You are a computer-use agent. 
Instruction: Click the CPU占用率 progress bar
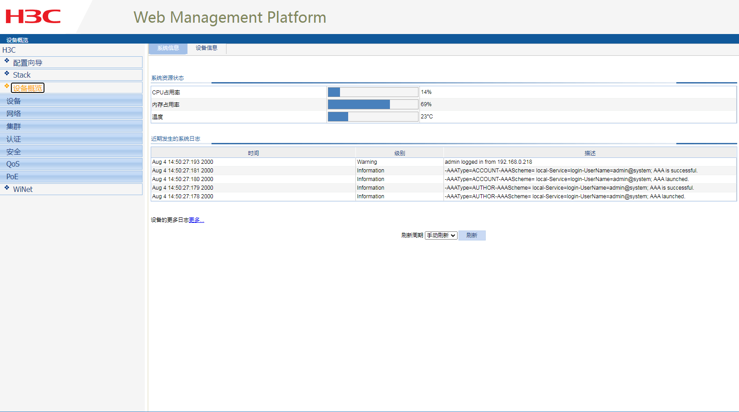point(373,92)
